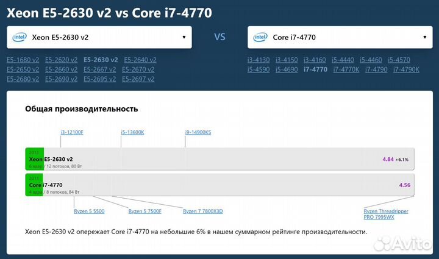Open the i5-4590 link
This screenshot has width=439, height=259.
pyautogui.click(x=259, y=69)
